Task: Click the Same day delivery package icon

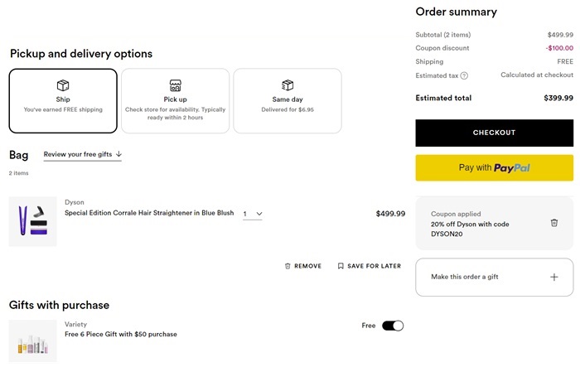Action: click(288, 85)
